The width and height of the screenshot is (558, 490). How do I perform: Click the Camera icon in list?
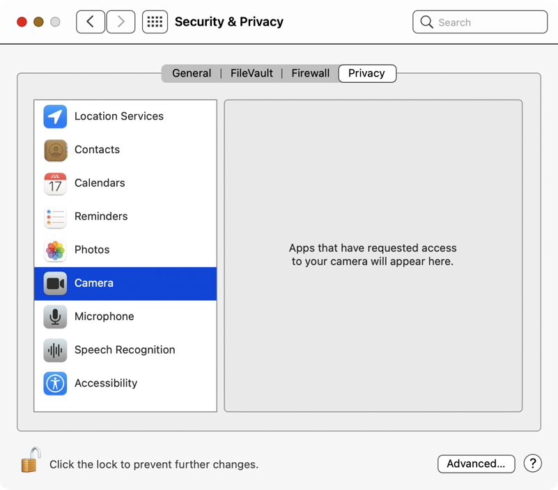click(55, 283)
